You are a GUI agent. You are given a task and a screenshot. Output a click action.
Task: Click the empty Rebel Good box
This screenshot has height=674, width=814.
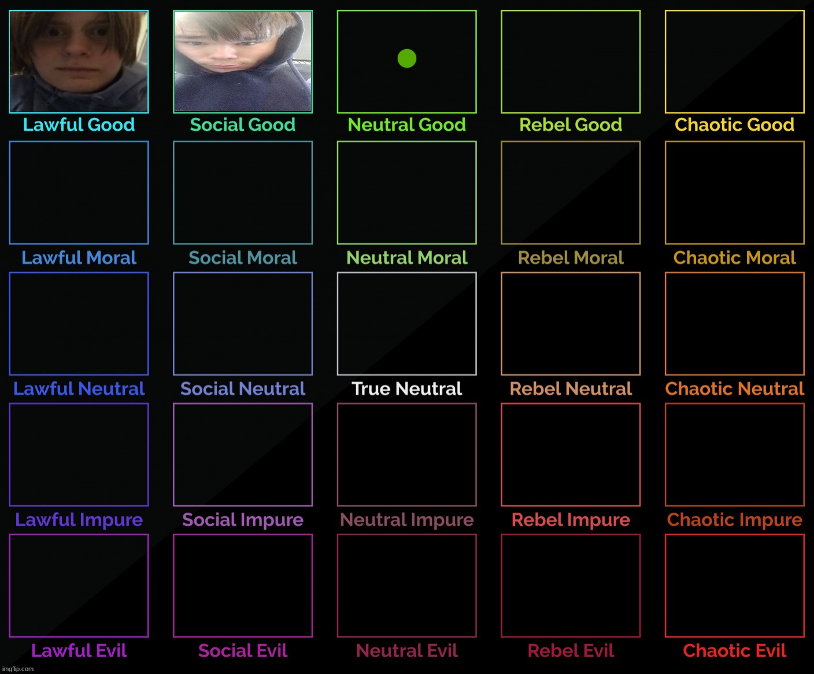pyautogui.click(x=571, y=61)
